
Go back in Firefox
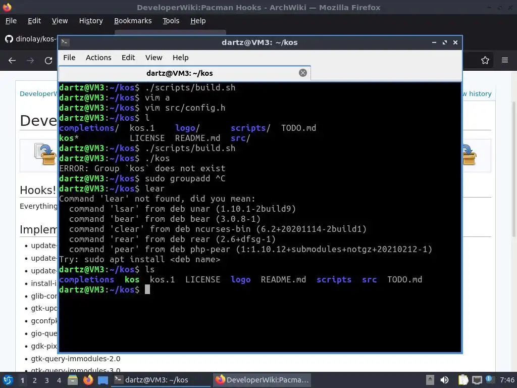[x=12, y=61]
